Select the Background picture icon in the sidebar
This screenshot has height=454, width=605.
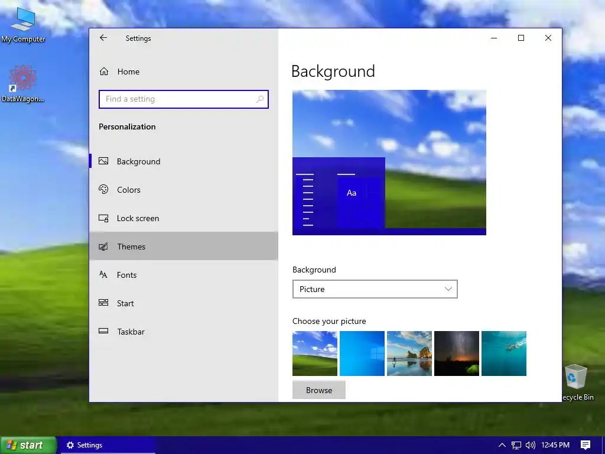click(x=103, y=161)
